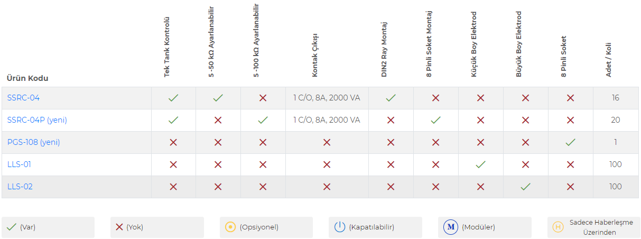641x239 pixels.
Task: Click the yellow Opsiyonel circle icon
Action: click(x=230, y=227)
